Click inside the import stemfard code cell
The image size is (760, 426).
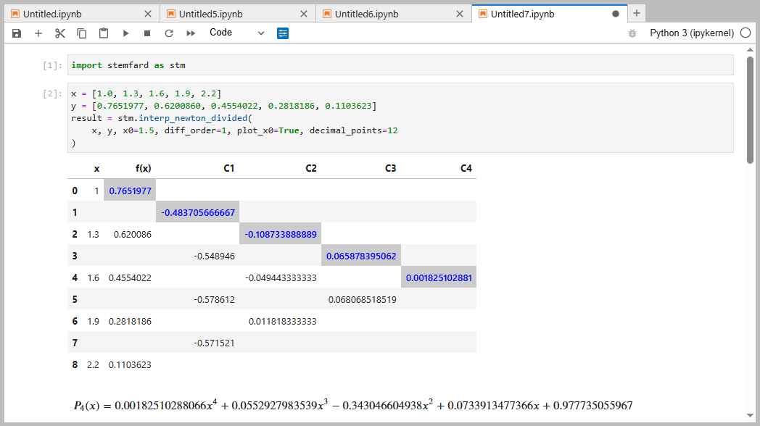(x=400, y=65)
